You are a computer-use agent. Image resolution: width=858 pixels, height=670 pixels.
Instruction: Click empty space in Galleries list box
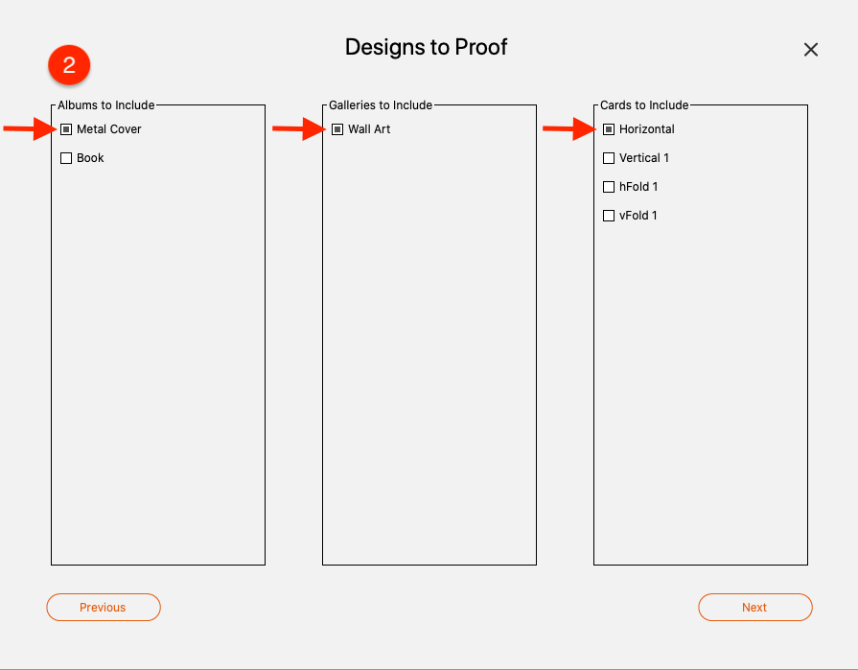tap(429, 350)
